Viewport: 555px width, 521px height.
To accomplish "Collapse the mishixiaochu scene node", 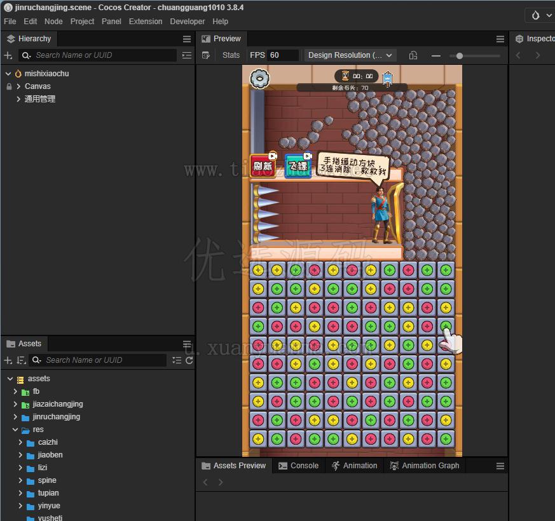I will pyautogui.click(x=8, y=74).
